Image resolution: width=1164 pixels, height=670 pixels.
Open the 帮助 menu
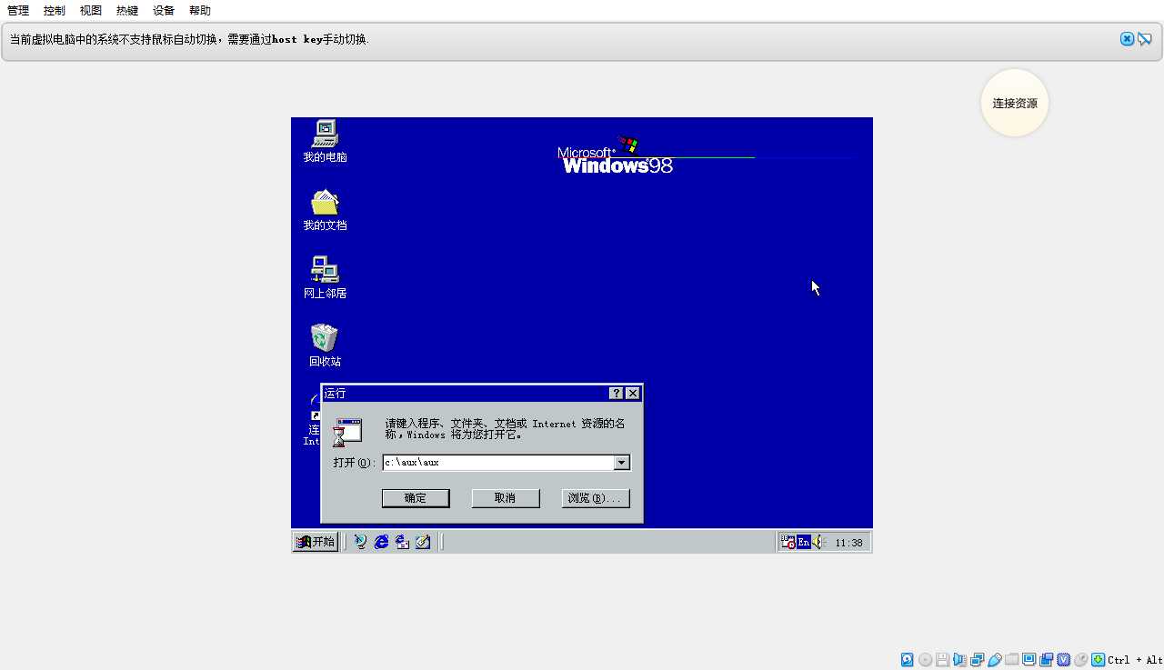(200, 11)
